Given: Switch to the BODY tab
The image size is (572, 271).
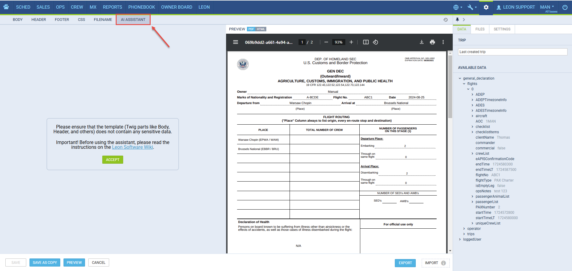Looking at the screenshot, I should (18, 20).
